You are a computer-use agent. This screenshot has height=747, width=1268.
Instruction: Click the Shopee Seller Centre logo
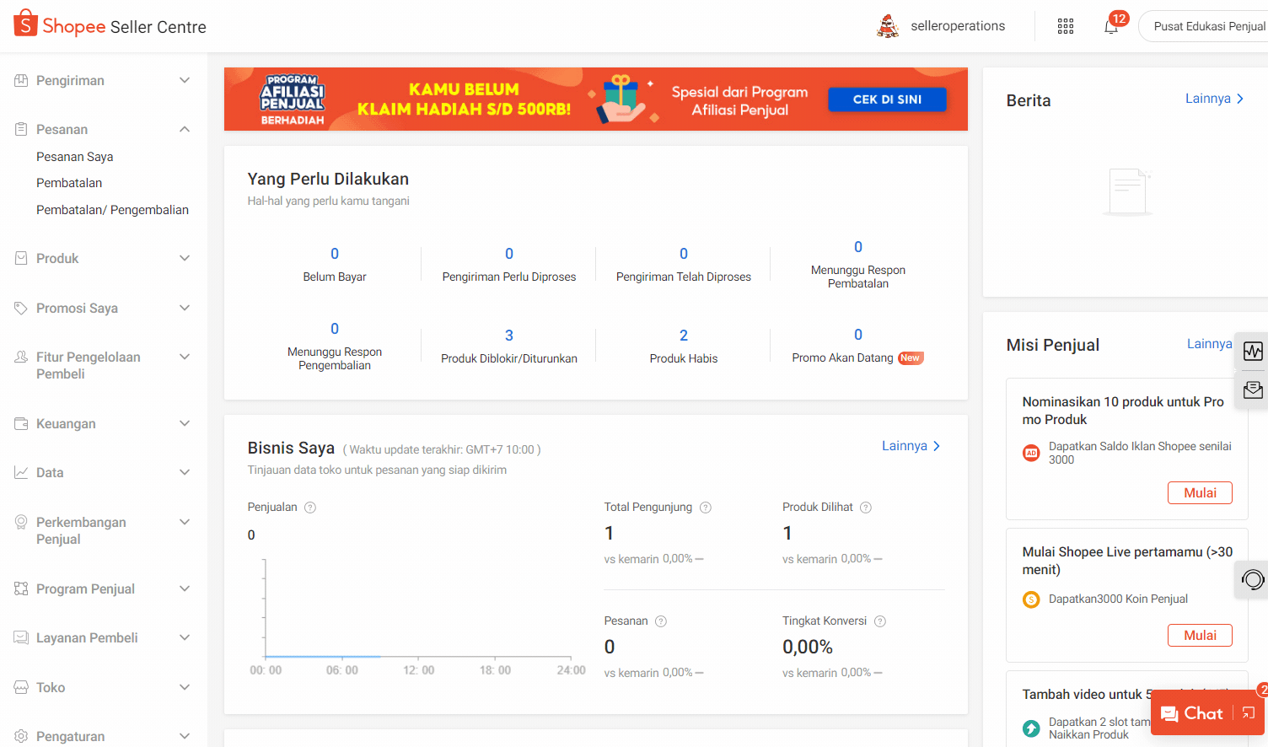point(110,24)
